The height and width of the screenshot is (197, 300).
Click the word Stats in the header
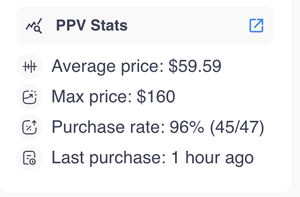pyautogui.click(x=109, y=25)
